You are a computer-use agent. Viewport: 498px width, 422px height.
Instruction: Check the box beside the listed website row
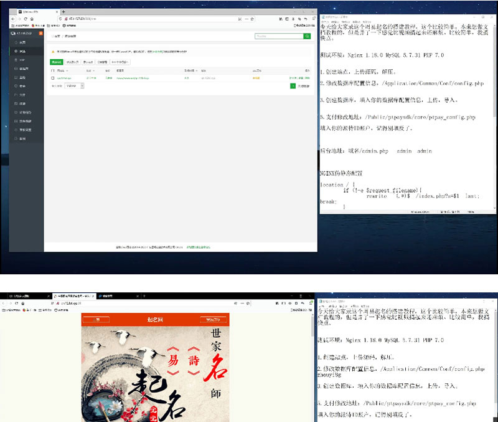(53, 78)
